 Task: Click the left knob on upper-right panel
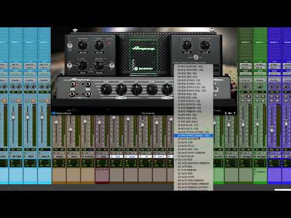point(187,45)
